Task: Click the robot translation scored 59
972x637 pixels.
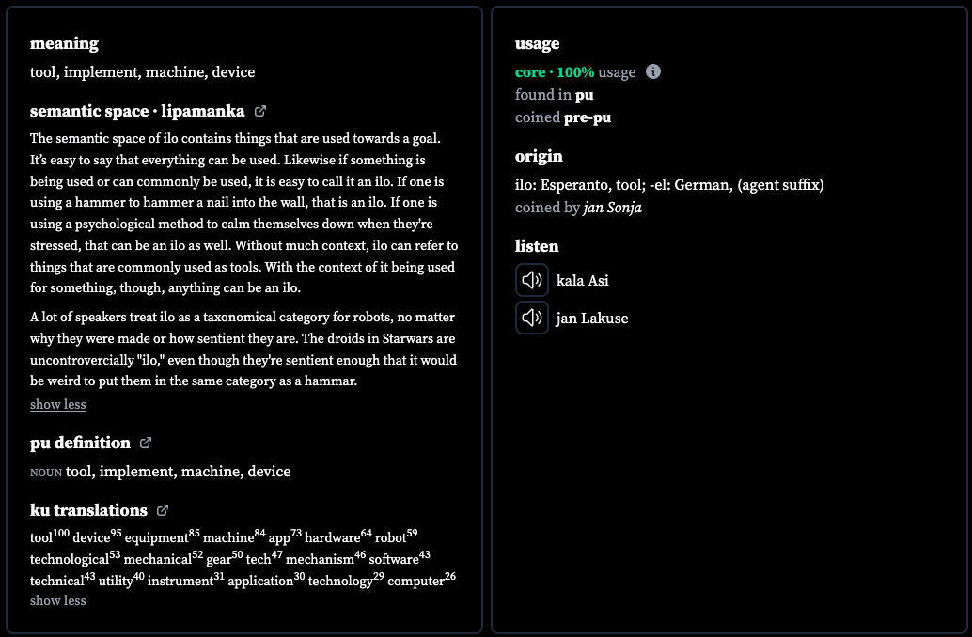Action: (x=396, y=536)
